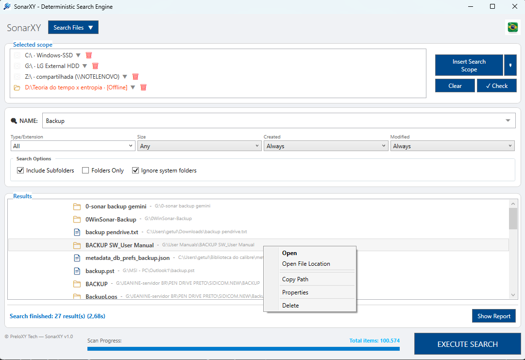525x360 pixels.
Task: Click folder icon of 0-sonar backup gemini
Action: [77, 206]
